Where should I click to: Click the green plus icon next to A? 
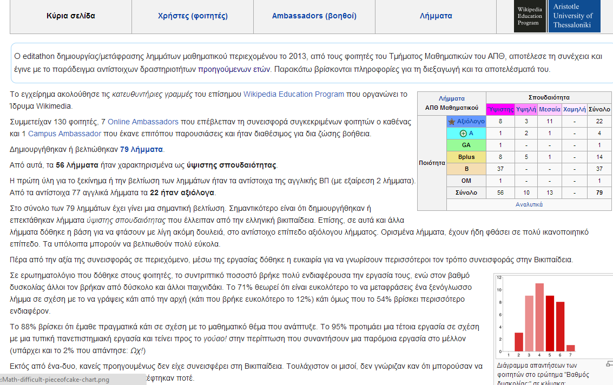[463, 133]
